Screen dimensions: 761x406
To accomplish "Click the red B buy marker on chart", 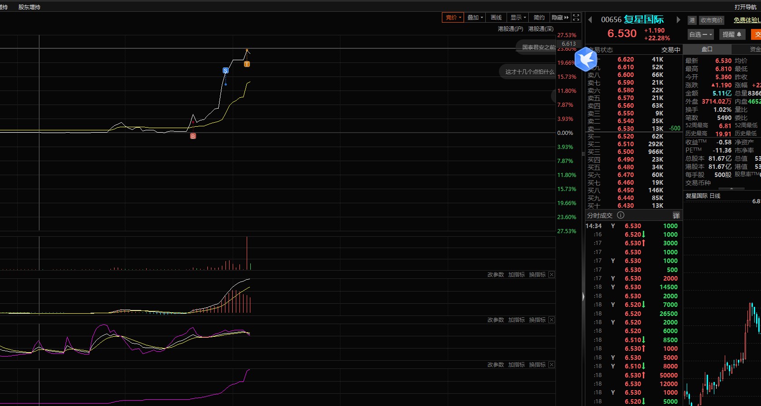I will point(193,136).
